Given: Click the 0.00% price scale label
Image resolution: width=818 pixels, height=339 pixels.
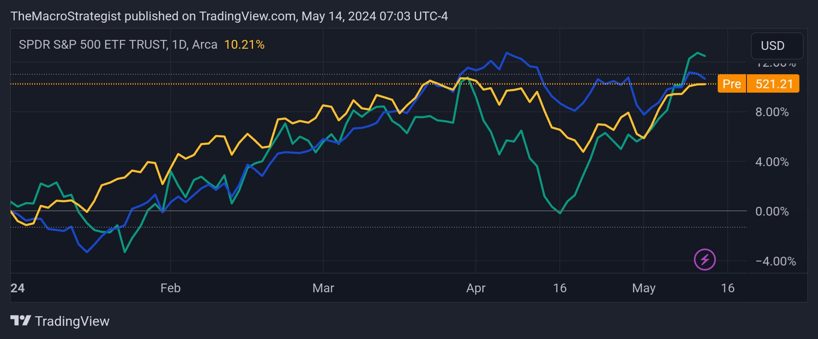Looking at the screenshot, I should [772, 211].
